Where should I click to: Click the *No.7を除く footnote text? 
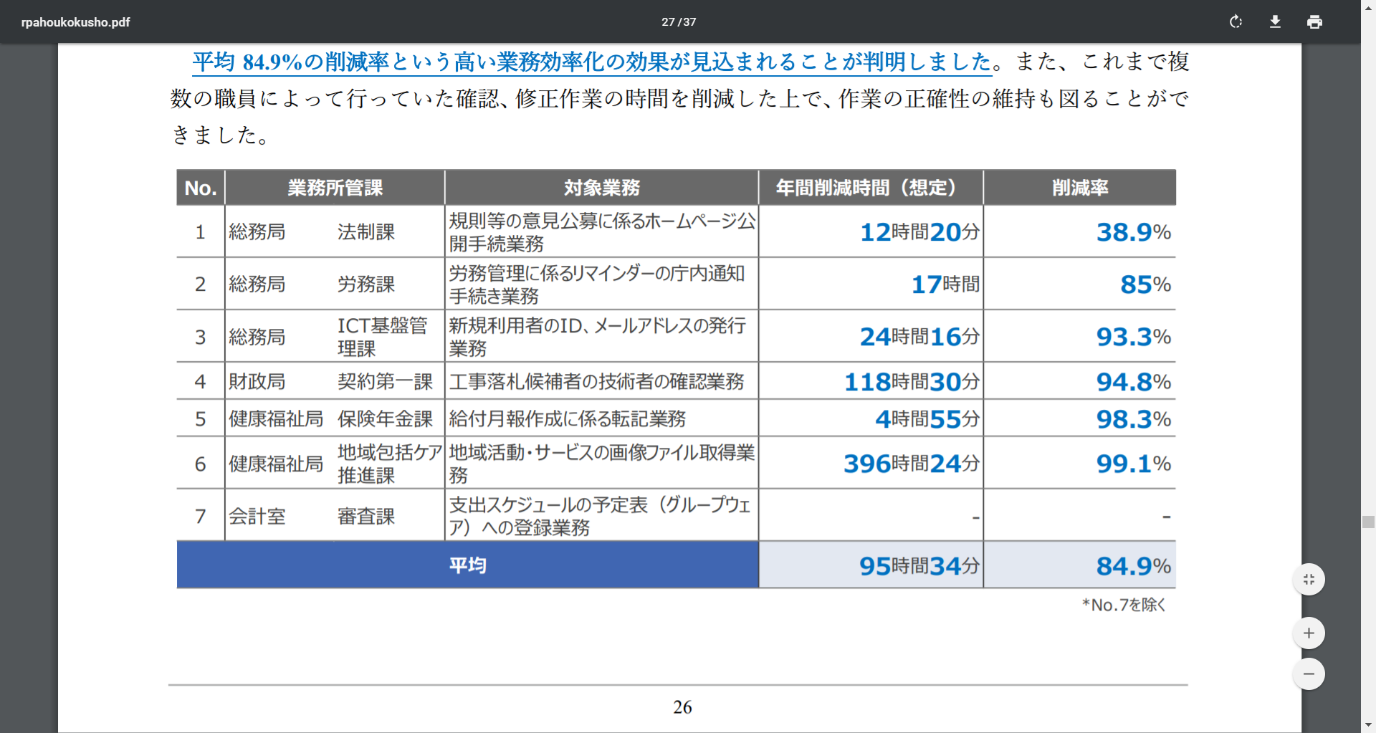1124,605
